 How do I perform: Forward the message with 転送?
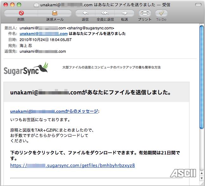point(125,13)
